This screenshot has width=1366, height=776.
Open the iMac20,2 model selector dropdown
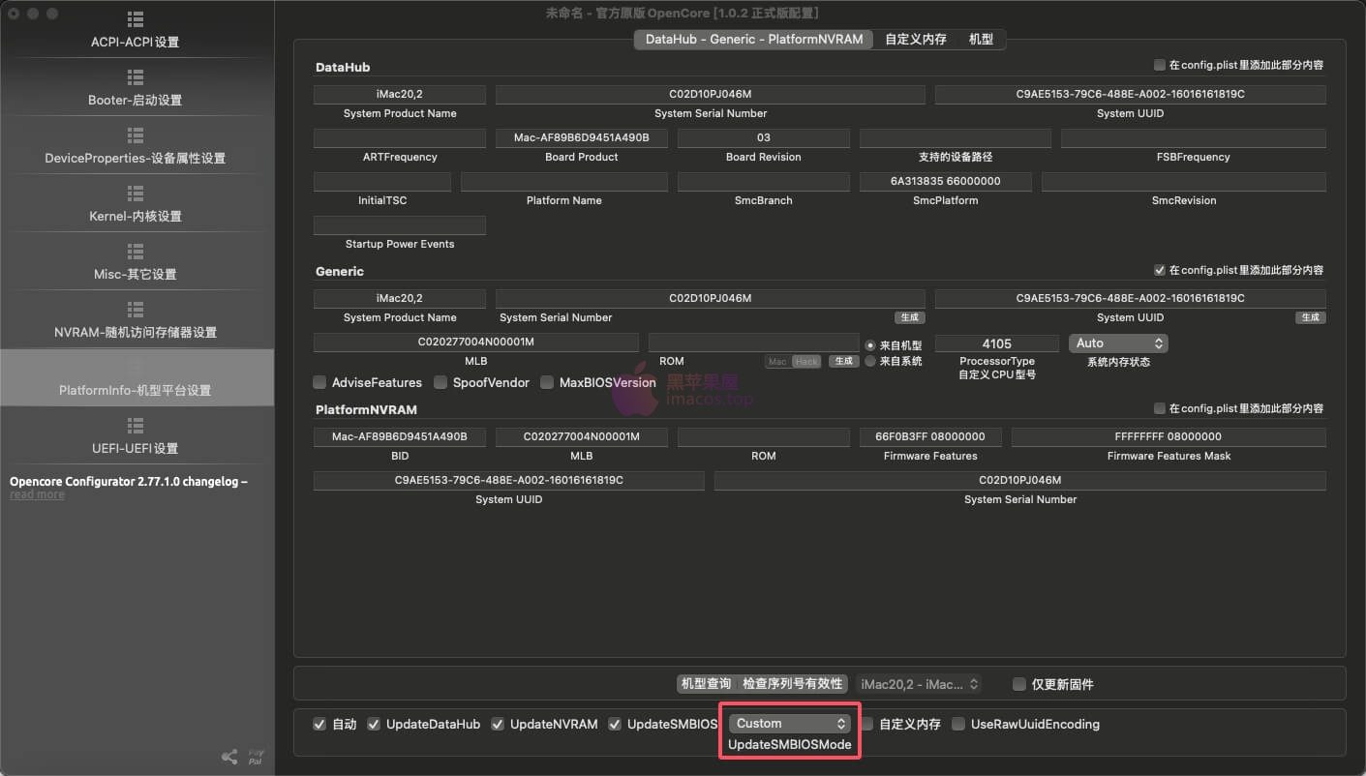919,684
